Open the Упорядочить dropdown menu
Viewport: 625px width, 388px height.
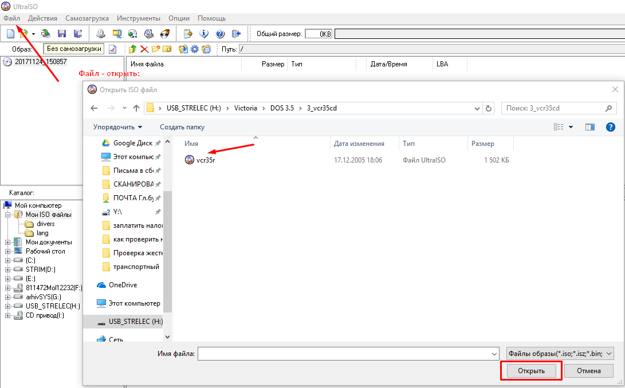[x=118, y=127]
